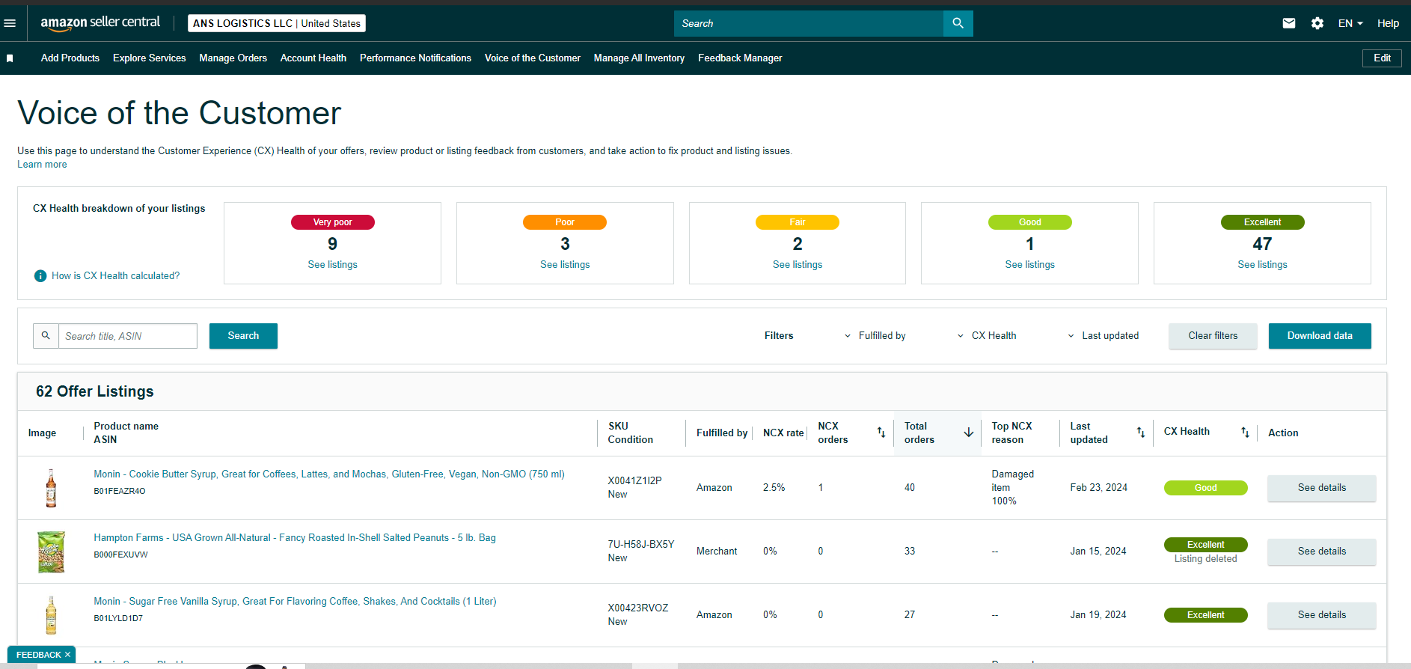Open Monin Cookie Butter Syrup product link
This screenshot has width=1411, height=669.
[329, 474]
